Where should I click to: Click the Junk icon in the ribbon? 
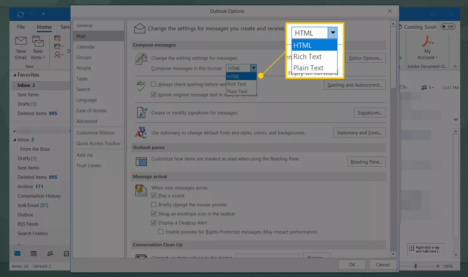58,55
